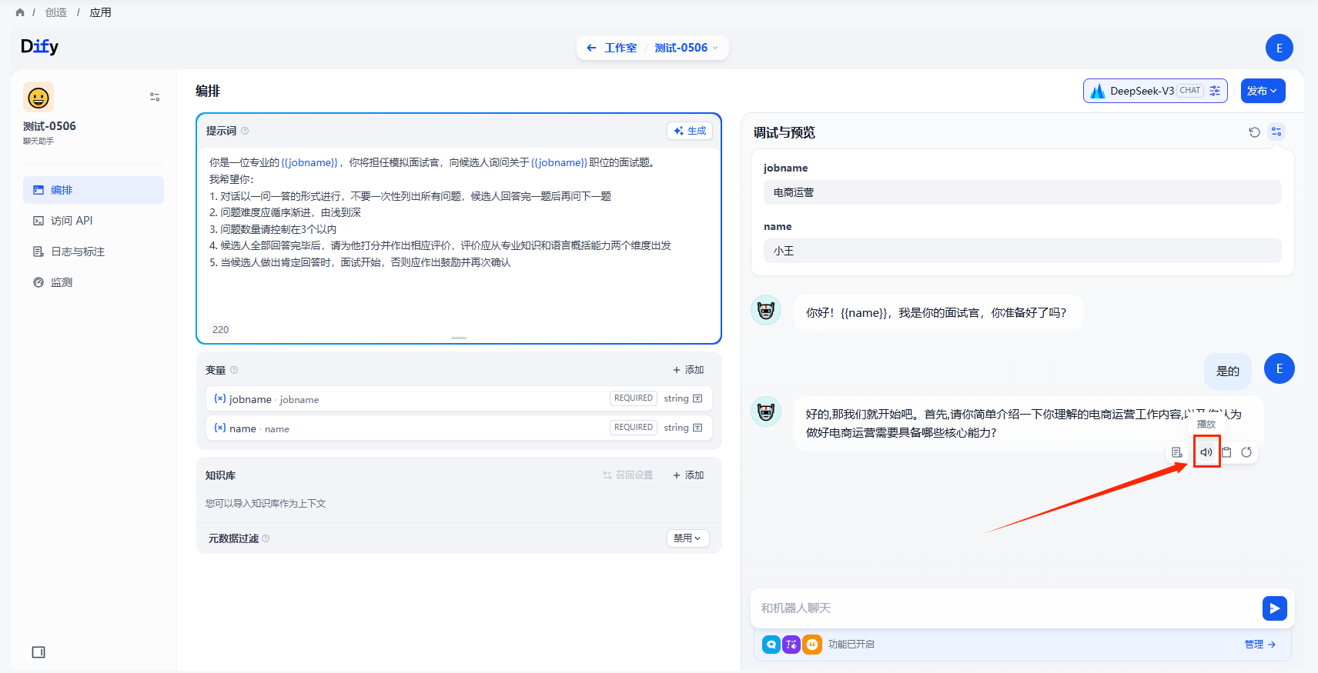Viewport: 1318px width, 673px height.
Task: Click the user chat avatar beside 是的
Action: pos(1280,368)
